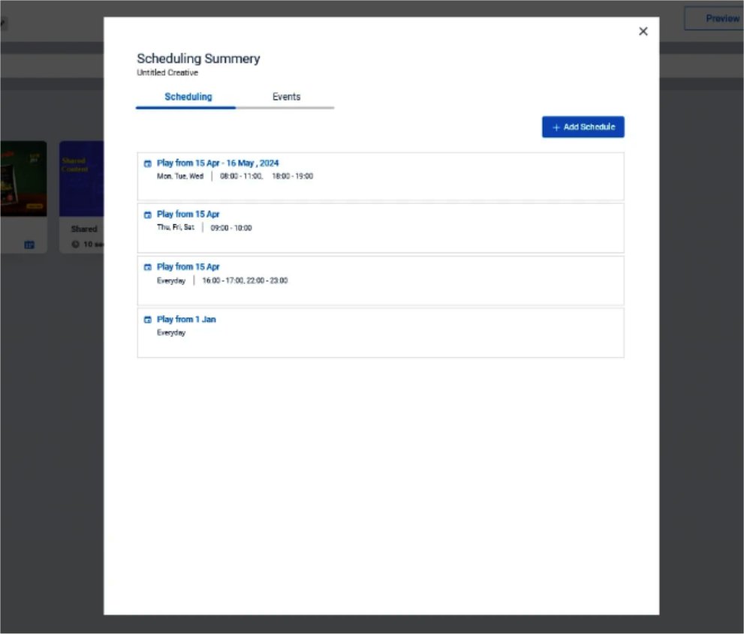Viewport: 744px width, 634px height.
Task: Click the calendar icon on the Play from 1 Jan schedule
Action: [x=147, y=319]
